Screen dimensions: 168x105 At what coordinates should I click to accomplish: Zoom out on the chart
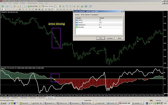pos(70,6)
